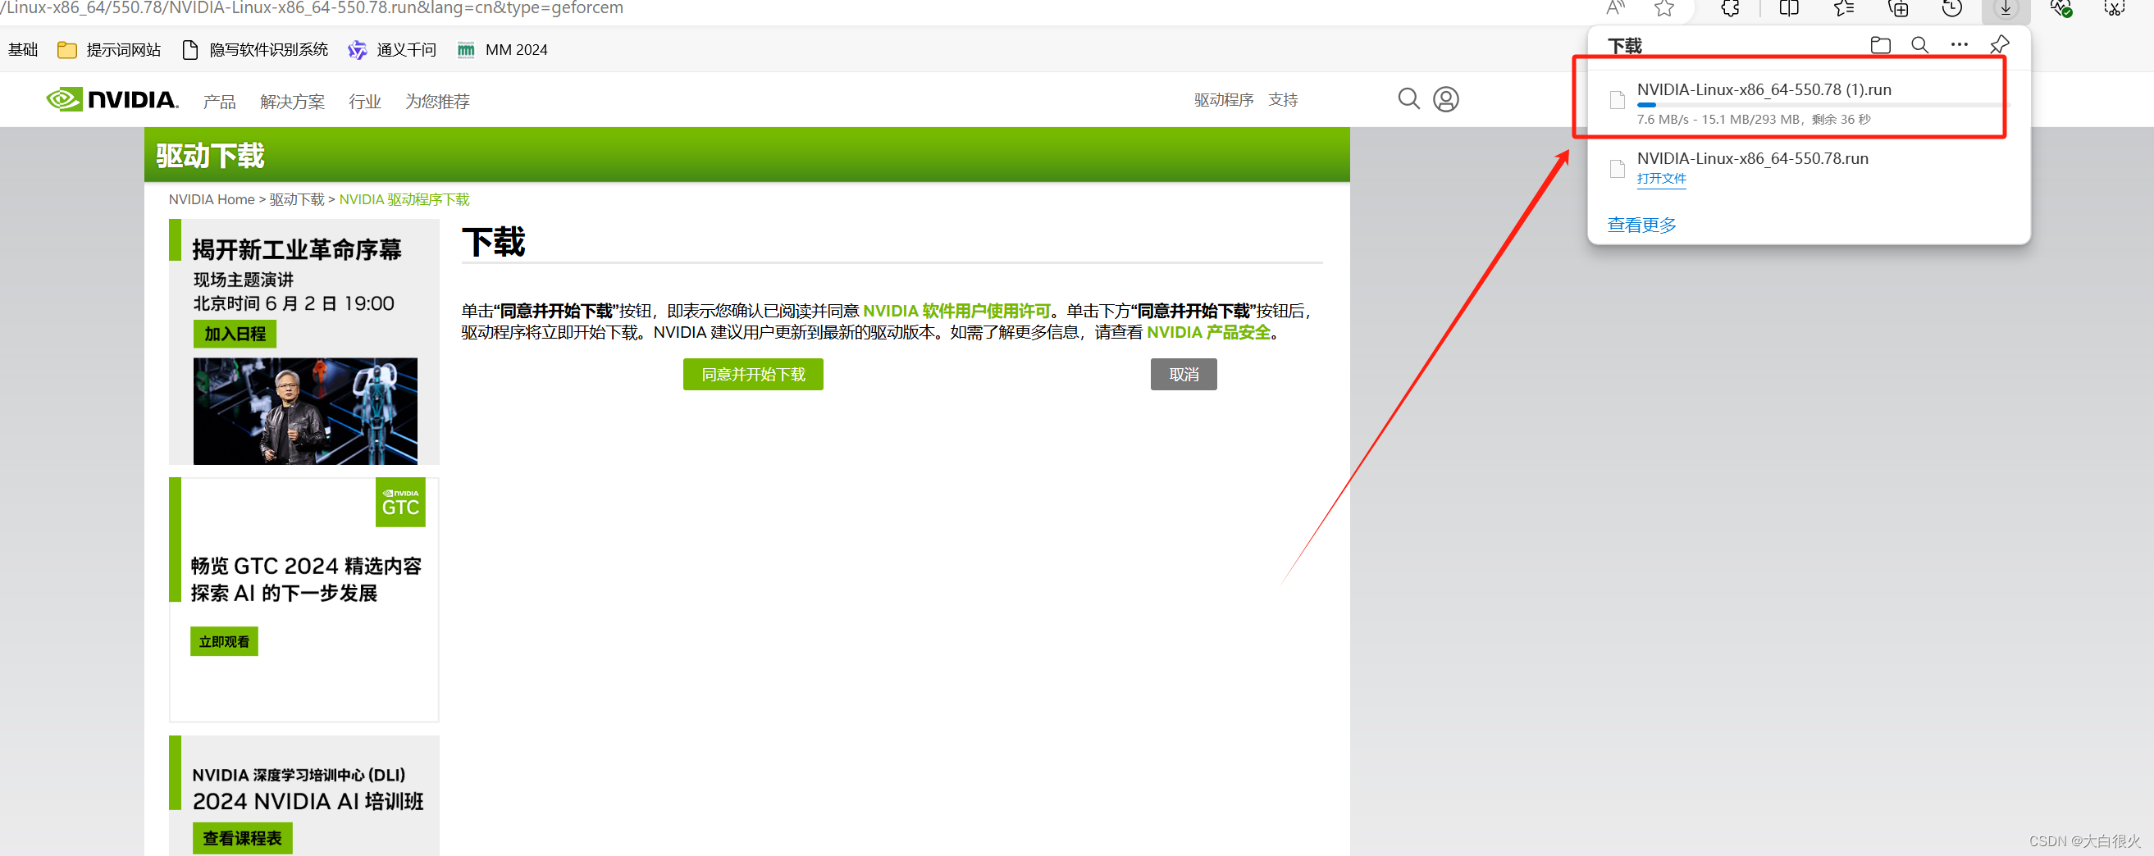Viewport: 2154px width, 856px height.
Task: Open the 产品 menu
Action: 219,102
